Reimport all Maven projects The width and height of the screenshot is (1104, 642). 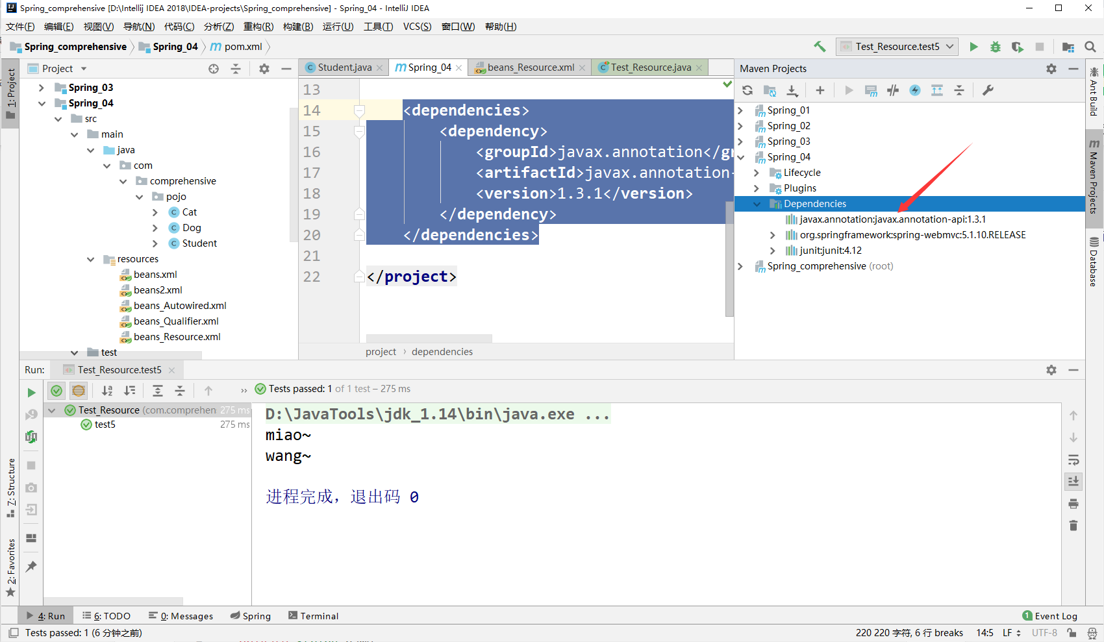tap(747, 90)
